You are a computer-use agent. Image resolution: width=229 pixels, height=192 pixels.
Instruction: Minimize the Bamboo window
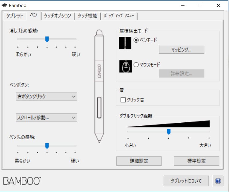[x=183, y=6]
